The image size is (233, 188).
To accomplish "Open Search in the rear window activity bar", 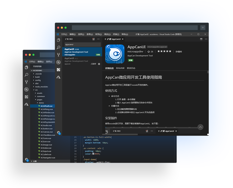I will (26, 75).
